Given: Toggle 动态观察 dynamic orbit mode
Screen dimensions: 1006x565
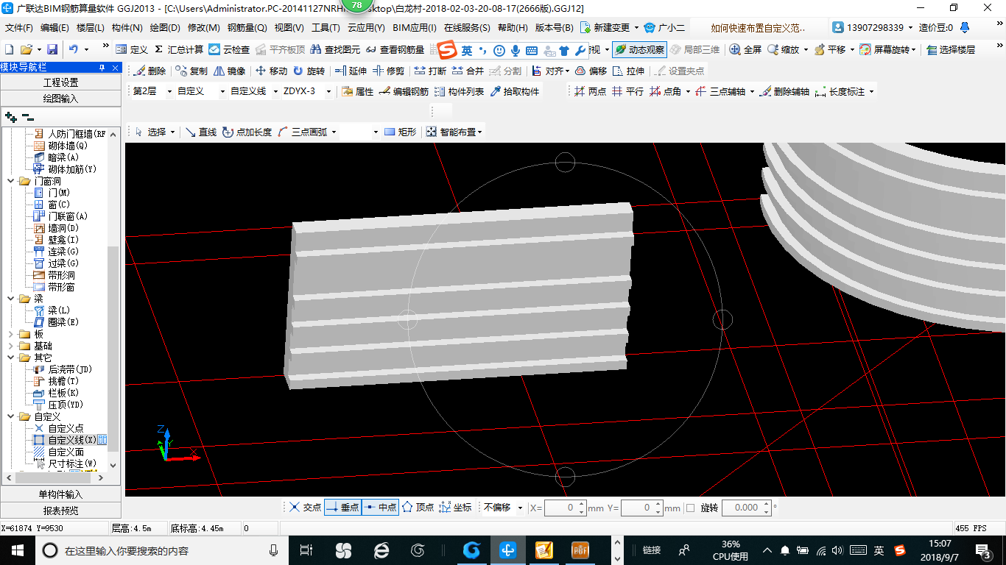Looking at the screenshot, I should point(639,49).
